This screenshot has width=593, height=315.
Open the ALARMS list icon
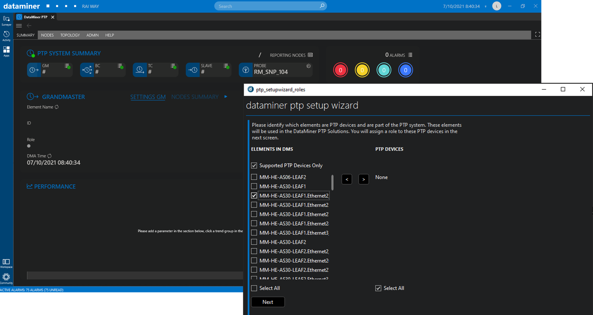coord(410,55)
